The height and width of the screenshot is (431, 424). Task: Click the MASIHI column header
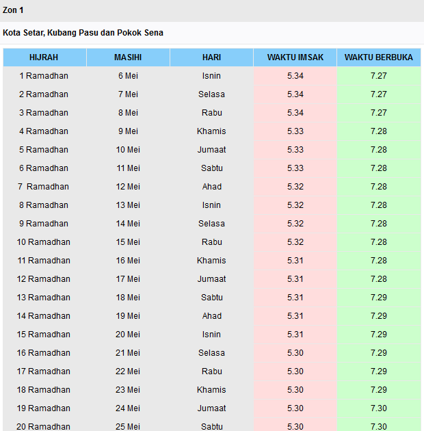click(x=128, y=57)
